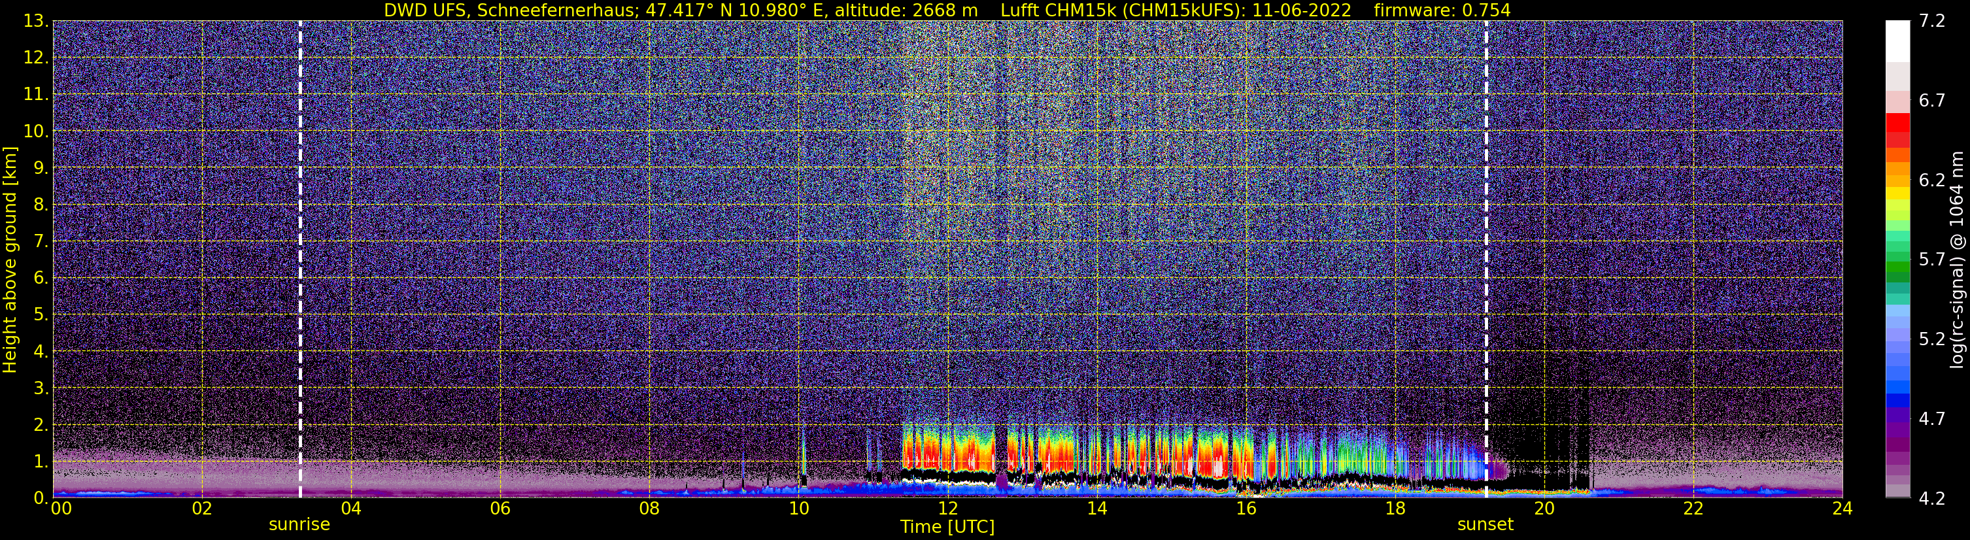Click the height axis tick label '7.'
The image size is (1970, 540).
click(x=41, y=241)
